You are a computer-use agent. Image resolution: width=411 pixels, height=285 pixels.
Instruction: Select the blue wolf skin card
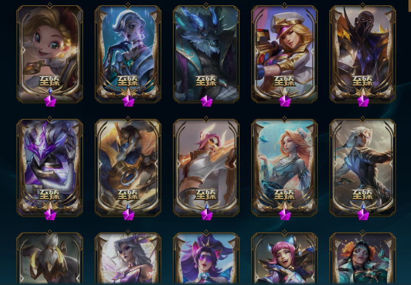coord(206,54)
